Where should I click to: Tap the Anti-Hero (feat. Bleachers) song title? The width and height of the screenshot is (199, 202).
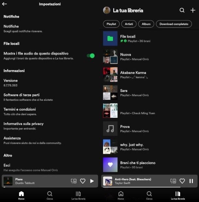coord(133,179)
